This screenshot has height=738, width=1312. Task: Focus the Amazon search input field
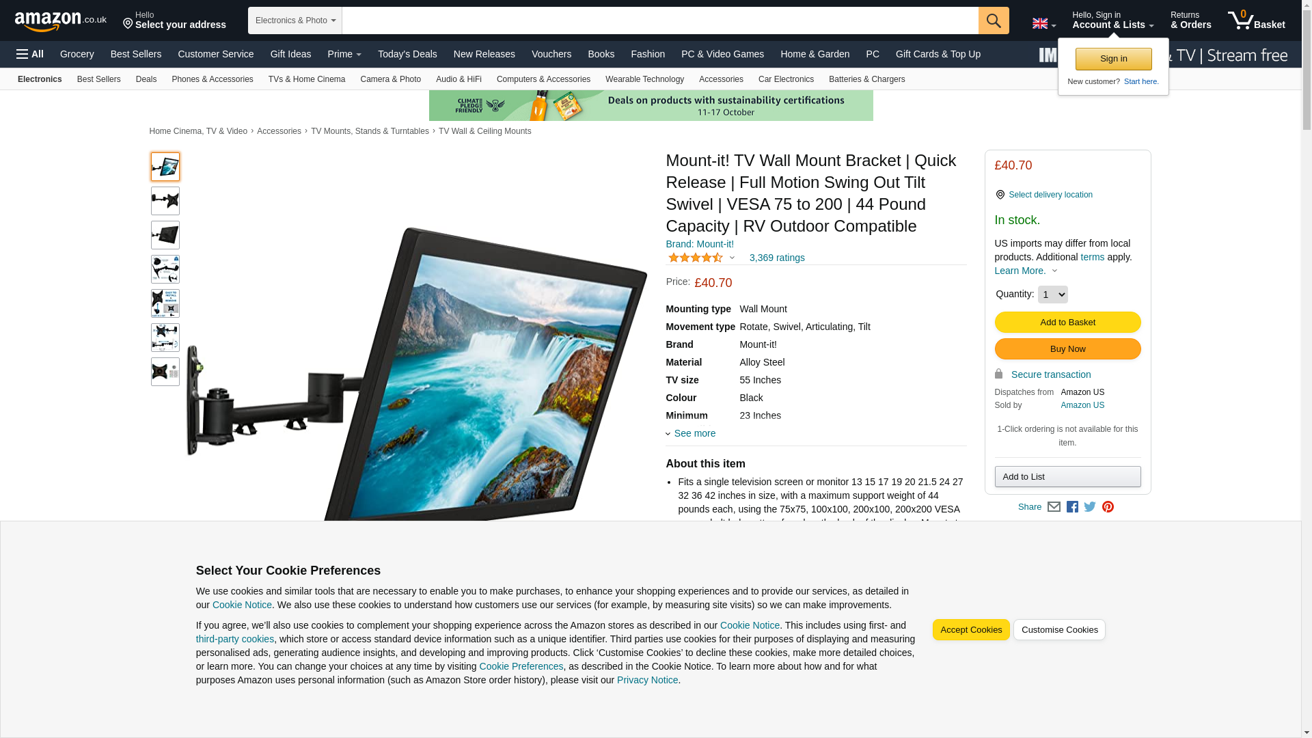660,20
